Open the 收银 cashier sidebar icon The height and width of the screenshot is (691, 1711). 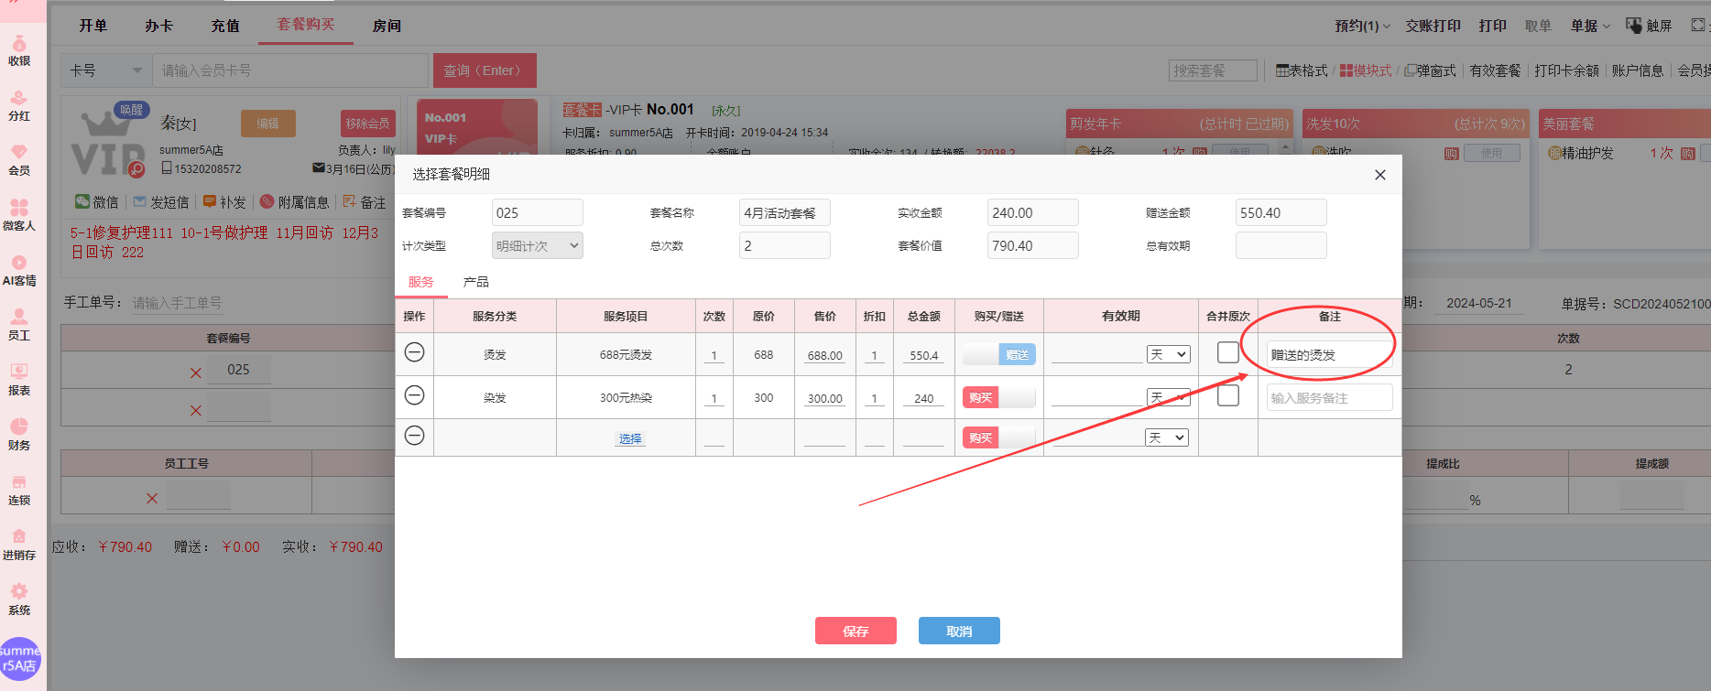pos(19,51)
